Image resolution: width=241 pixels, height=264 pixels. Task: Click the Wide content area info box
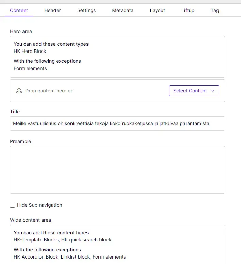click(117, 244)
